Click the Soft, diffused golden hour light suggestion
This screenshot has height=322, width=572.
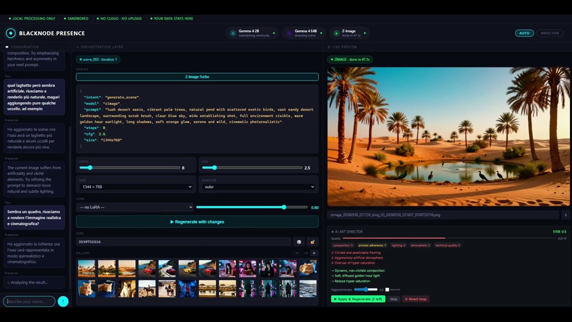(357, 276)
